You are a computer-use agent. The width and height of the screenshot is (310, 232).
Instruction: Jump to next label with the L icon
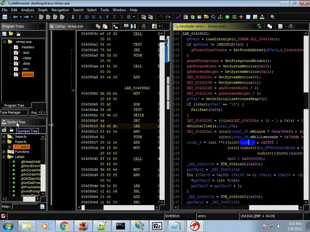tap(101, 17)
